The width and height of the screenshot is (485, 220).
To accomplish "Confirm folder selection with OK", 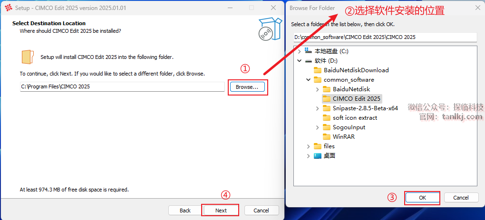I will 422,197.
